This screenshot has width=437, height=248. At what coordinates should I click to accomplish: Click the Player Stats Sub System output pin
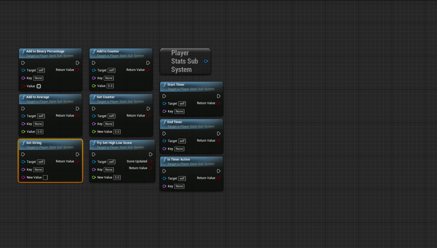206,61
